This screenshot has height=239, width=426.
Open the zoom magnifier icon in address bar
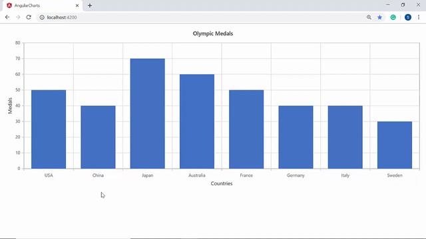[369, 17]
